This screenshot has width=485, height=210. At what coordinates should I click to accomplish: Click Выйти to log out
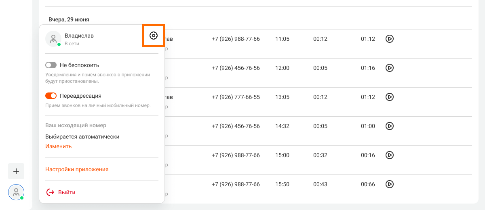point(67,192)
